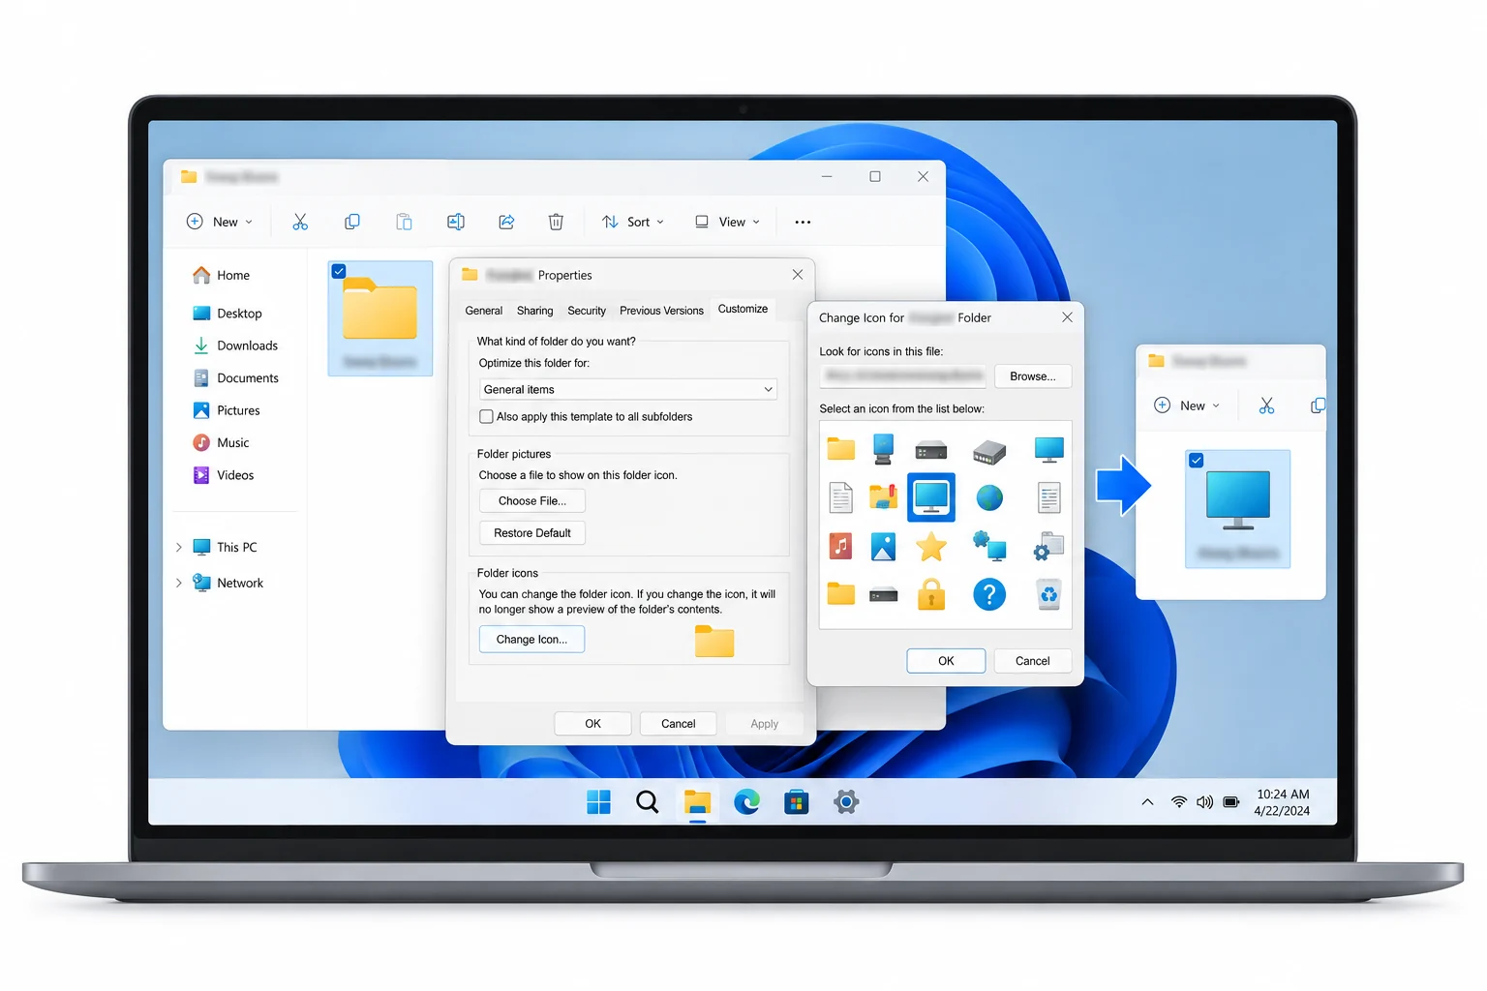Open the Security tab in Properties

tap(587, 311)
